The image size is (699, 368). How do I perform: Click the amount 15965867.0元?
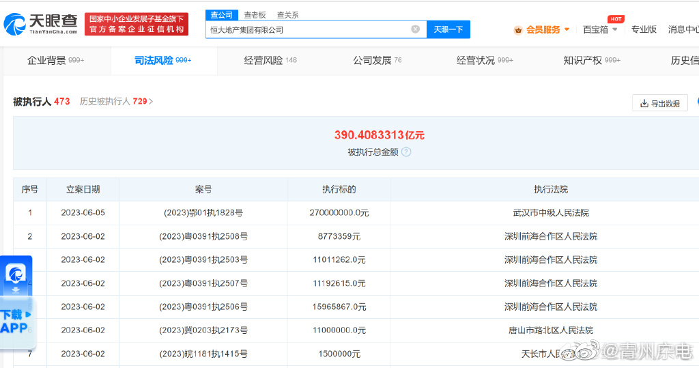[339, 307]
